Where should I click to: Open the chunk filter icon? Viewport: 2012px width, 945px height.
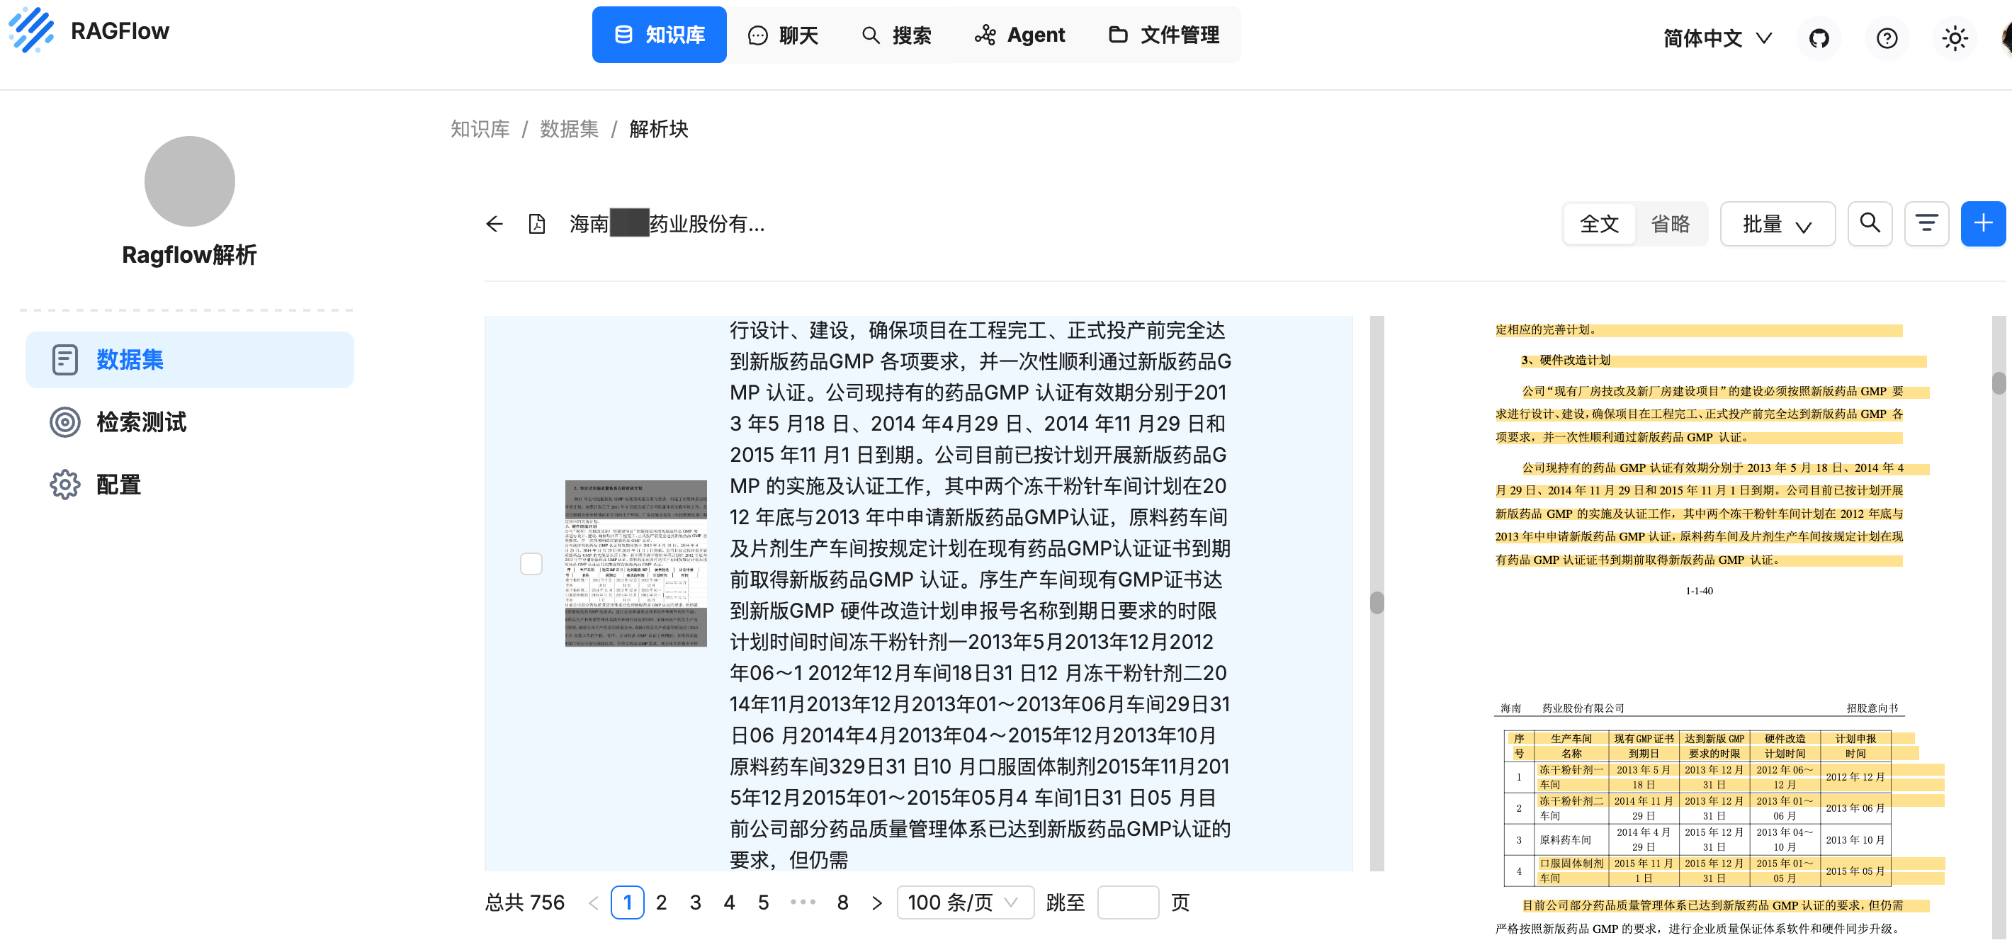(1926, 223)
